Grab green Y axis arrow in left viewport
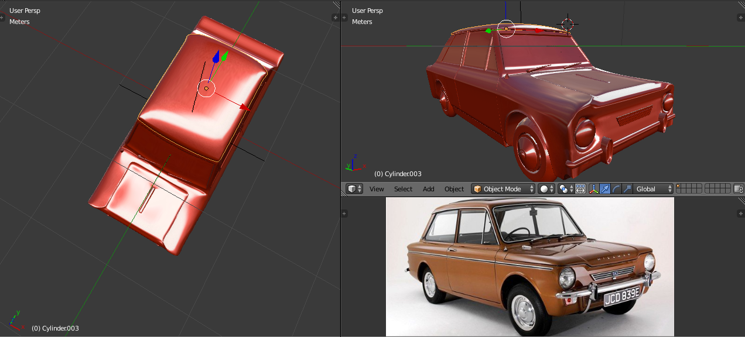 225,56
